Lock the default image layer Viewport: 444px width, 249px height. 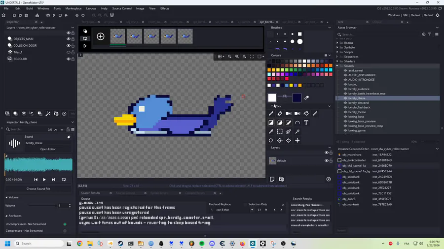pos(331,160)
